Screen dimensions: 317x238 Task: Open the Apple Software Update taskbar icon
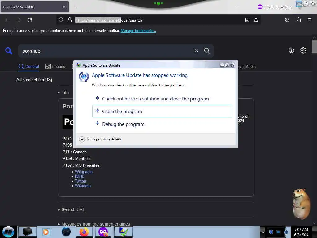pos(123,232)
